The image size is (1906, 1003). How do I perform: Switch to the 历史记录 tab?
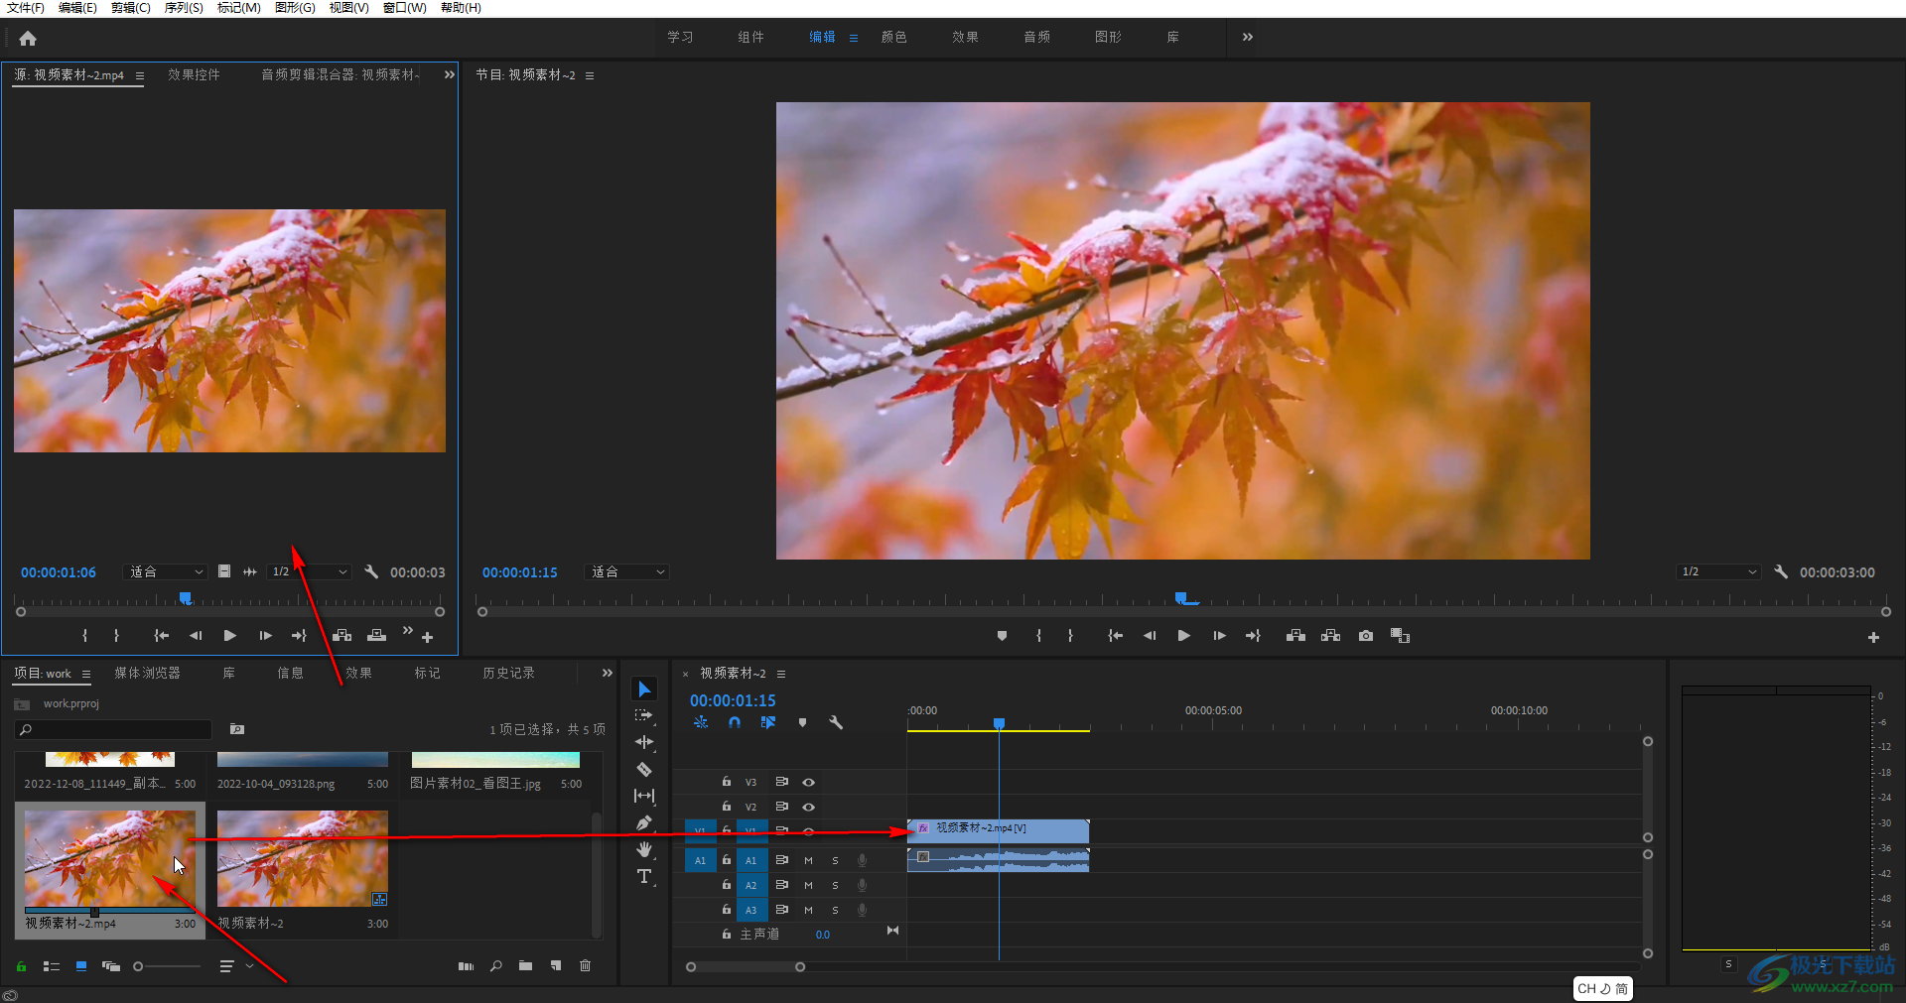coord(508,674)
